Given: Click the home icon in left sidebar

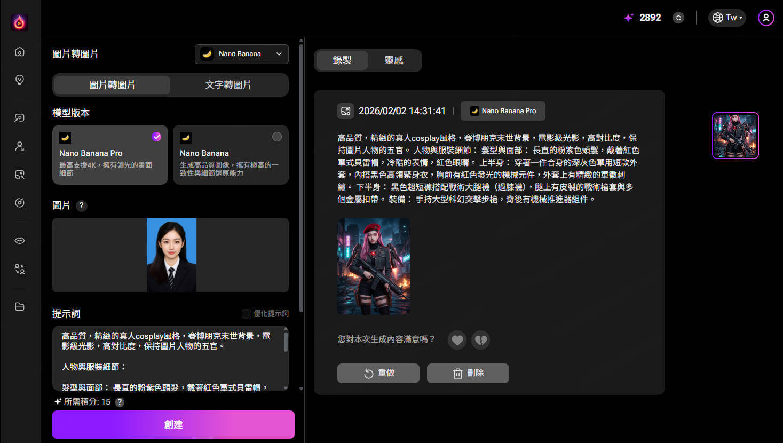Looking at the screenshot, I should 20,52.
